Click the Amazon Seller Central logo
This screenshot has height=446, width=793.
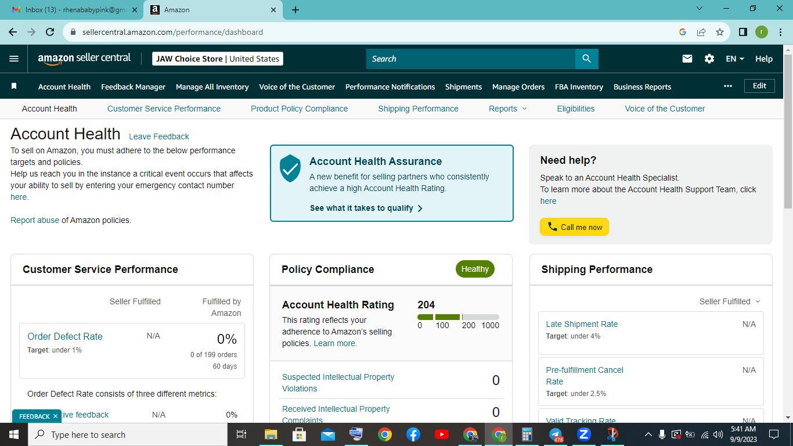click(x=84, y=59)
